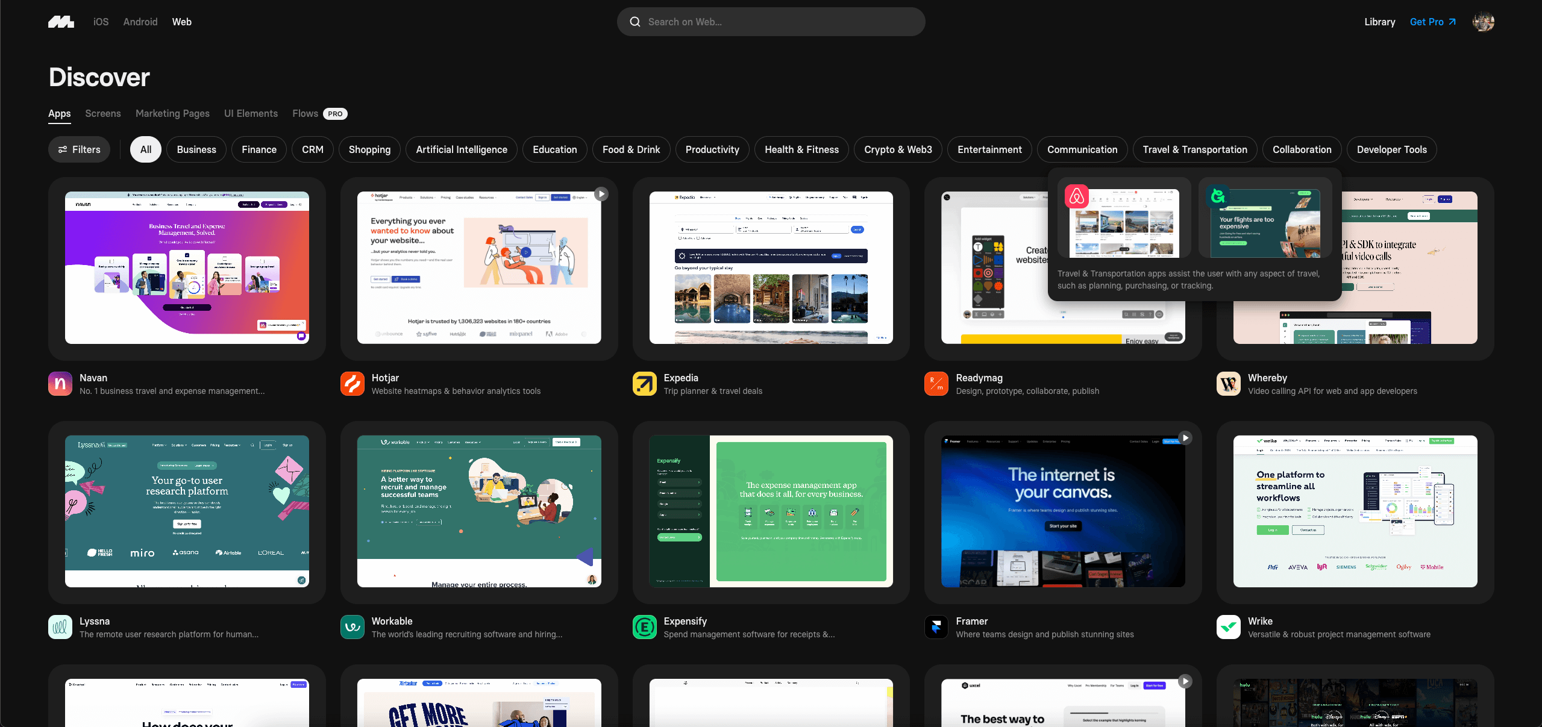Open the Whereby app icon
This screenshot has width=1542, height=727.
tap(1228, 384)
